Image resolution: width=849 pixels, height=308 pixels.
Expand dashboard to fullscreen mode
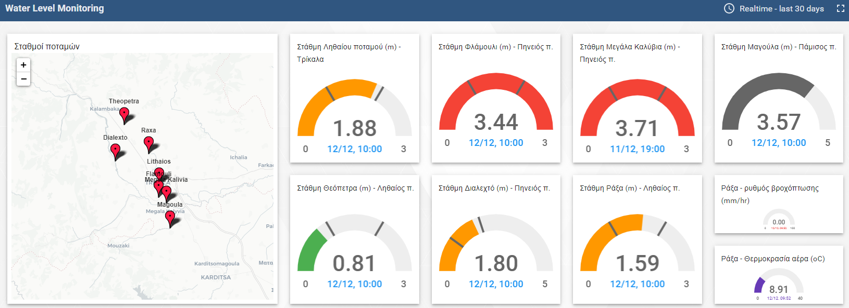(840, 9)
